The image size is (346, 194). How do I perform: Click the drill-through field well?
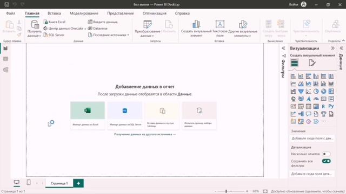click(x=312, y=174)
